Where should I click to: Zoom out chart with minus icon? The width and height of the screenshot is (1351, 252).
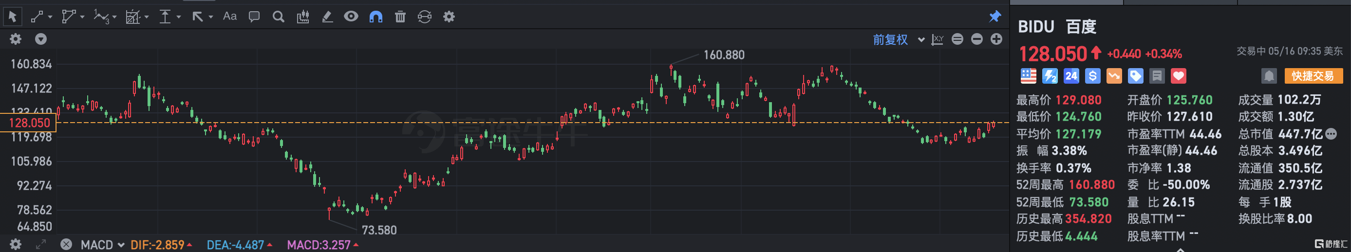coord(976,39)
